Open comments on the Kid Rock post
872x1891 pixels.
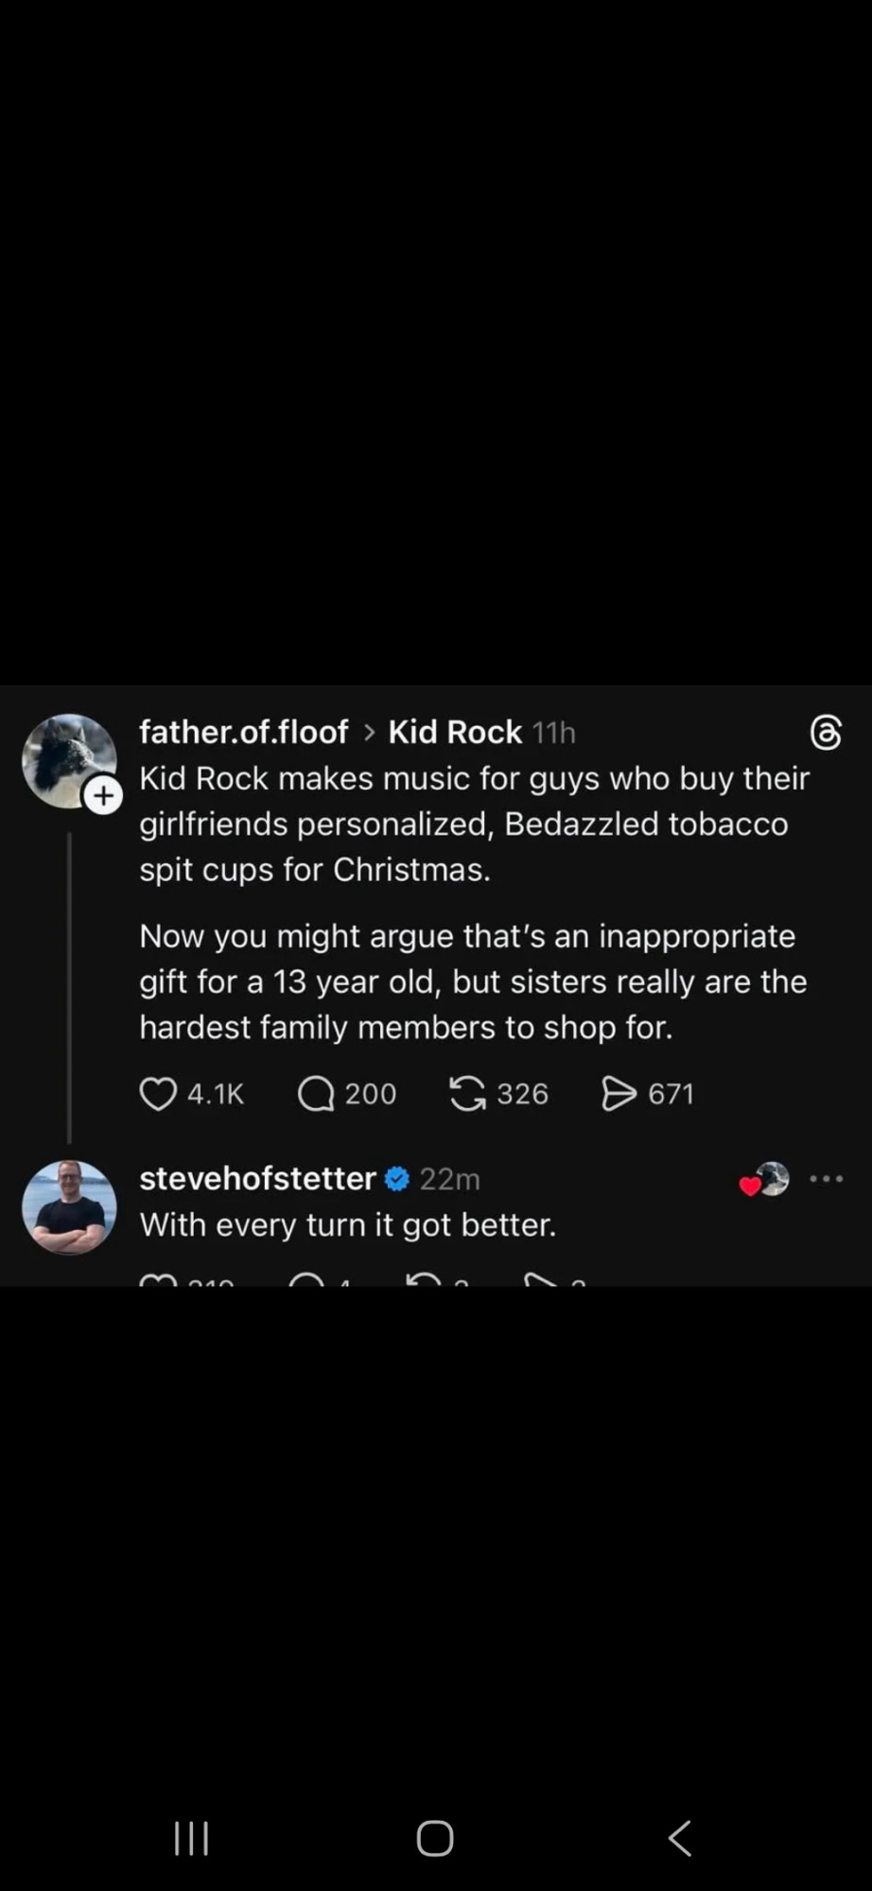pos(316,1094)
